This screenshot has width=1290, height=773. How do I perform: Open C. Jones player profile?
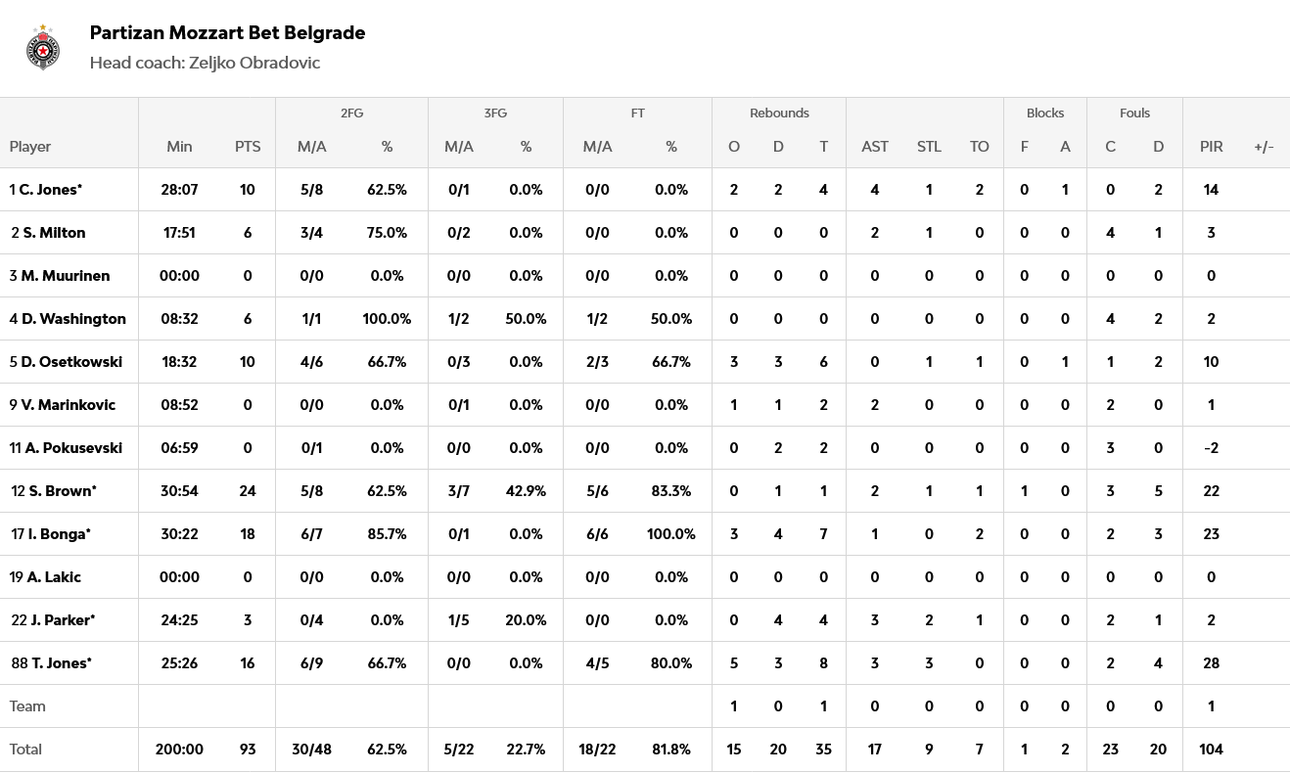click(50, 190)
